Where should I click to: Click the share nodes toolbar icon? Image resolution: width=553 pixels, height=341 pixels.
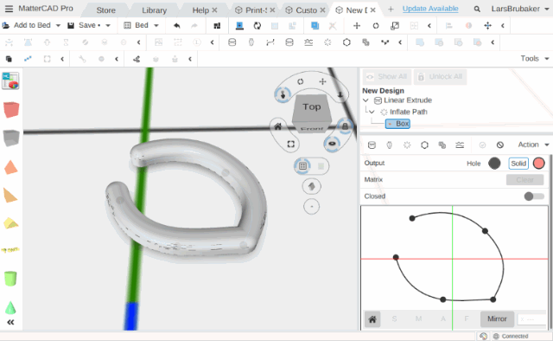point(137,59)
